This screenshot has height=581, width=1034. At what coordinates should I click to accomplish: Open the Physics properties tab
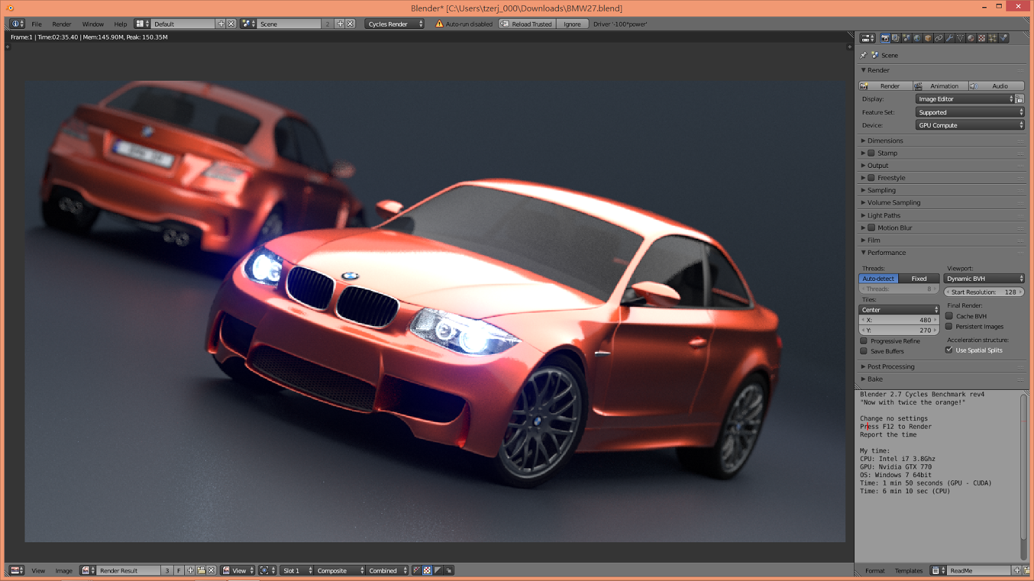click(x=1004, y=38)
